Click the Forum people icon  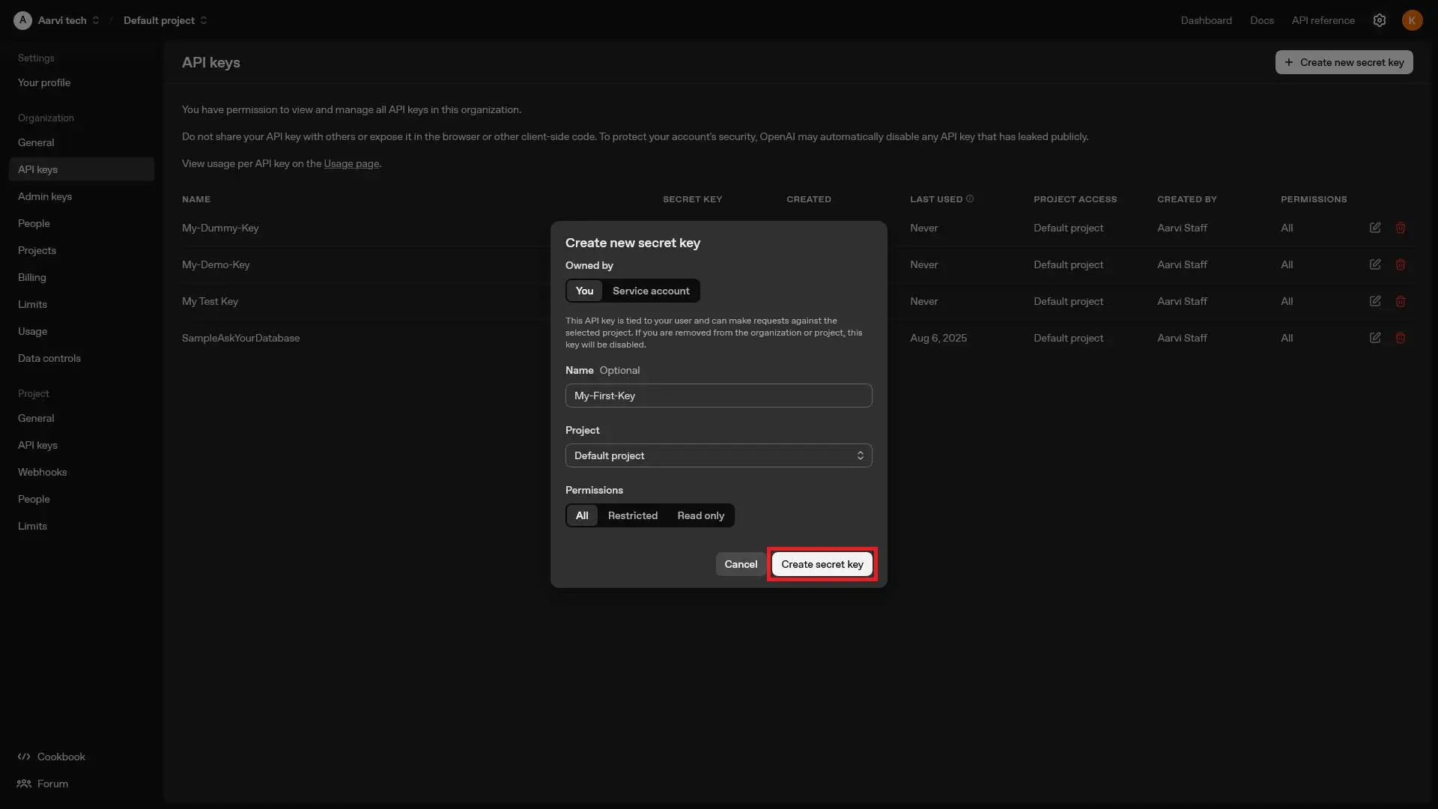(24, 784)
